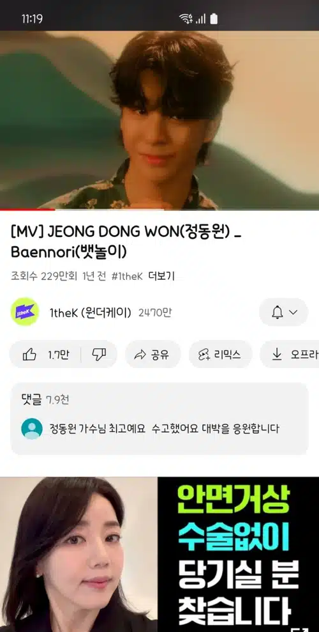319x632 pixels.
Task: Open the 1theK channel avatar
Action: tap(25, 312)
